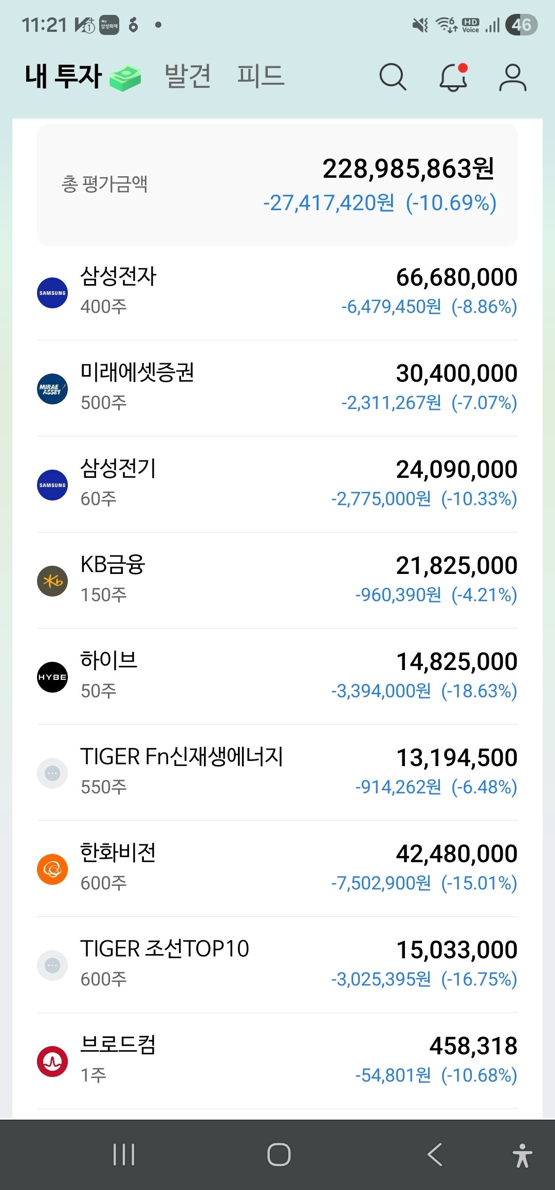The image size is (555, 1190).
Task: Open the 삼성전기 holding row
Action: [277, 484]
